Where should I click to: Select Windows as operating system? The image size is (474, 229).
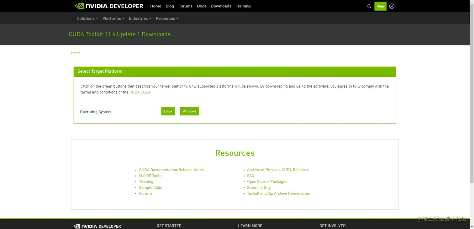(x=189, y=111)
